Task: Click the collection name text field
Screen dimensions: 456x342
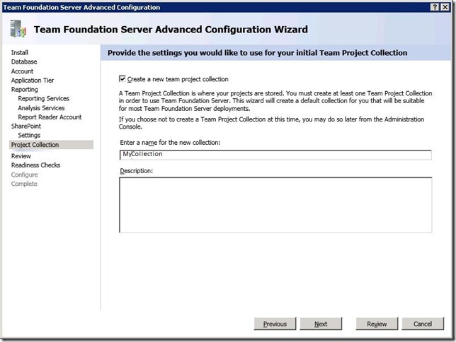Action: pos(276,155)
